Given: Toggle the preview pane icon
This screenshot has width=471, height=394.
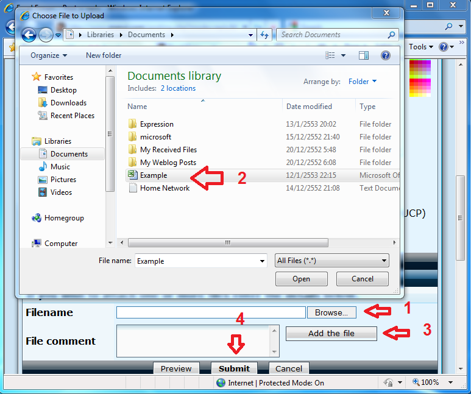Looking at the screenshot, I should [x=364, y=55].
